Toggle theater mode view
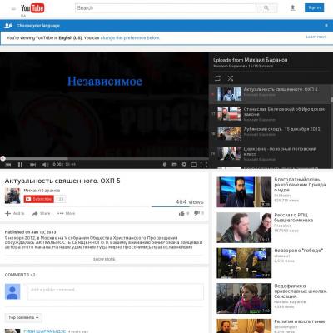333x333 pixels. click(x=194, y=165)
